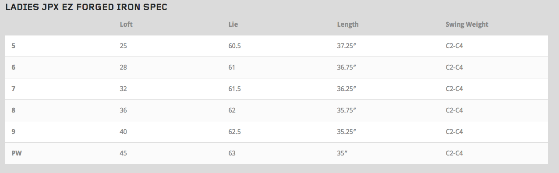Select the 37.25″ length value
This screenshot has width=559, height=173.
click(x=347, y=46)
